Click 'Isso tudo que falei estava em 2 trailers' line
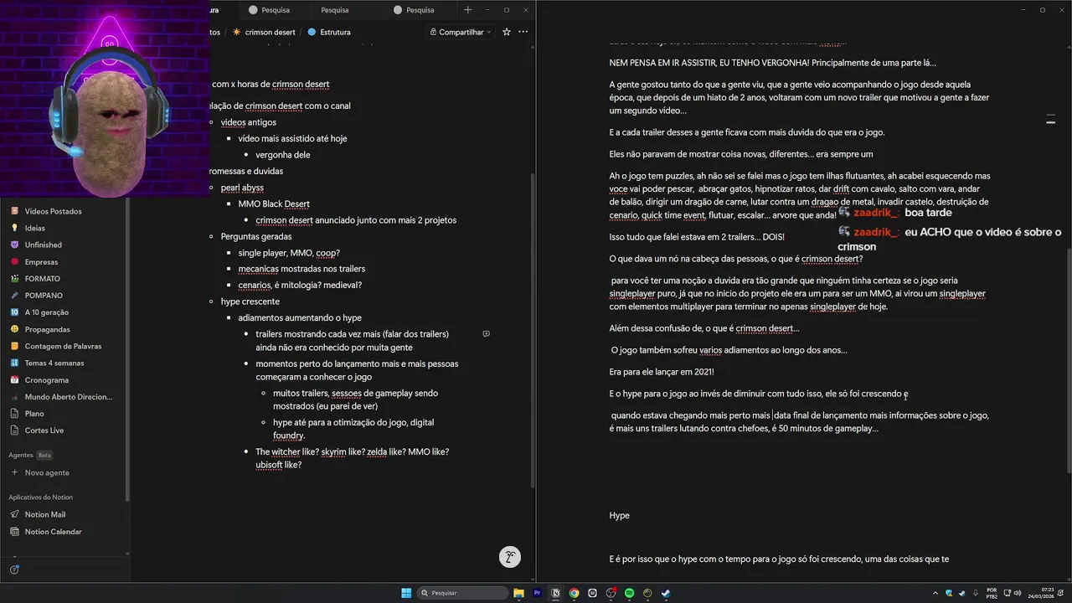This screenshot has width=1072, height=603. [x=697, y=237]
